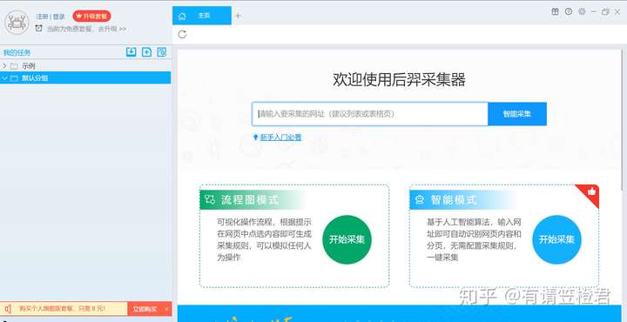Start 智能模式 with blue 开始采集 button

coord(556,239)
